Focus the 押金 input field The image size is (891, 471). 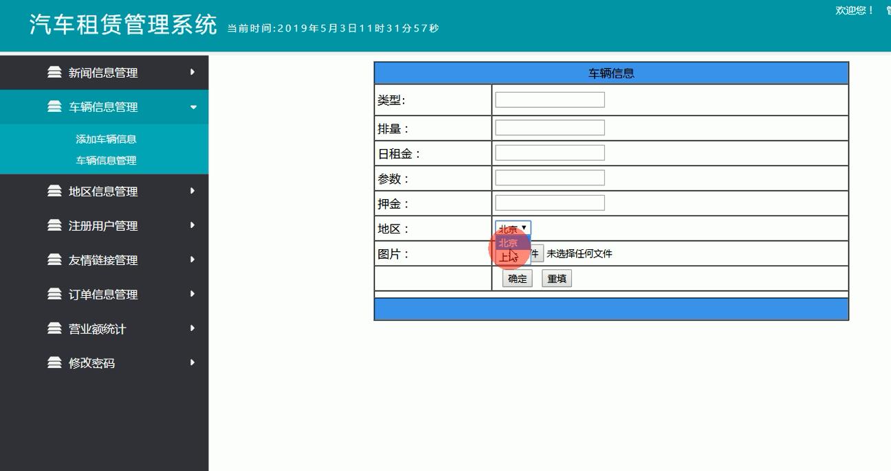pos(550,203)
